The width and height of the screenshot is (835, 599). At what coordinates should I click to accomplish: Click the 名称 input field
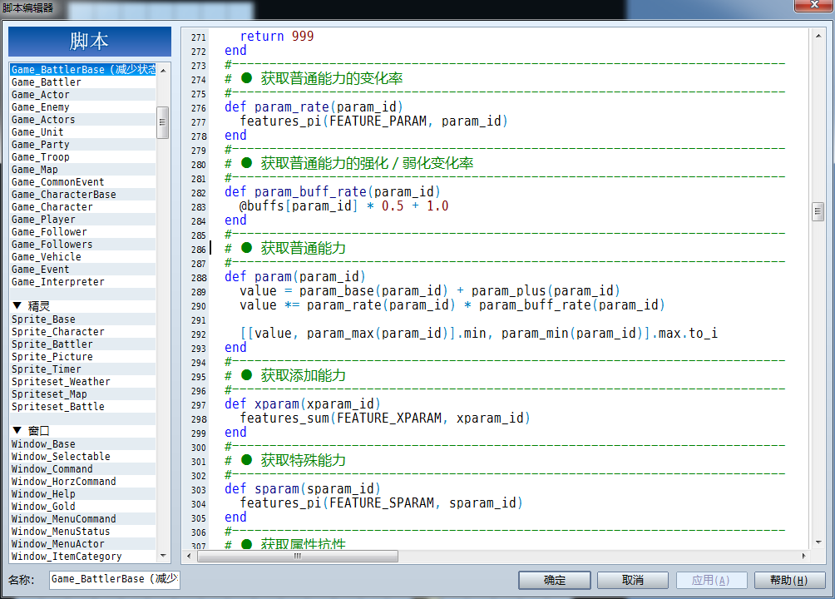click(115, 579)
